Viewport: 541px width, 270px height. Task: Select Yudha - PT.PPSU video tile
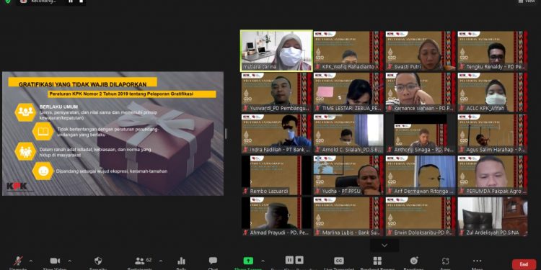tap(348, 175)
